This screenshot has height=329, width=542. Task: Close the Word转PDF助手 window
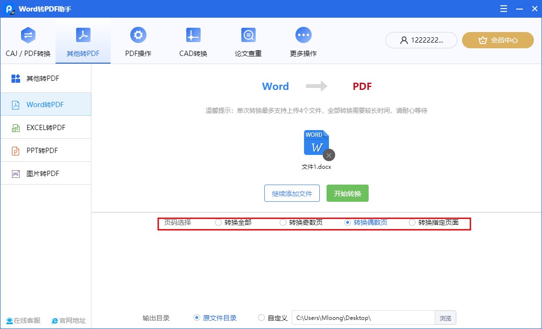[535, 9]
